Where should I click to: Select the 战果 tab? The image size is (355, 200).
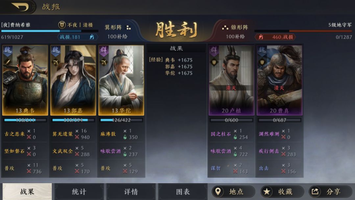[27, 192]
